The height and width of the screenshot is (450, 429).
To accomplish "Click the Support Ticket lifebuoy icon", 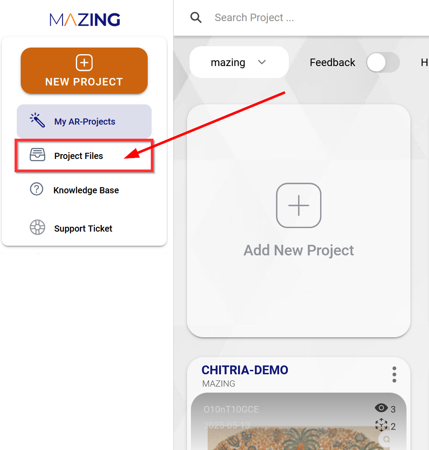I will click(x=37, y=227).
